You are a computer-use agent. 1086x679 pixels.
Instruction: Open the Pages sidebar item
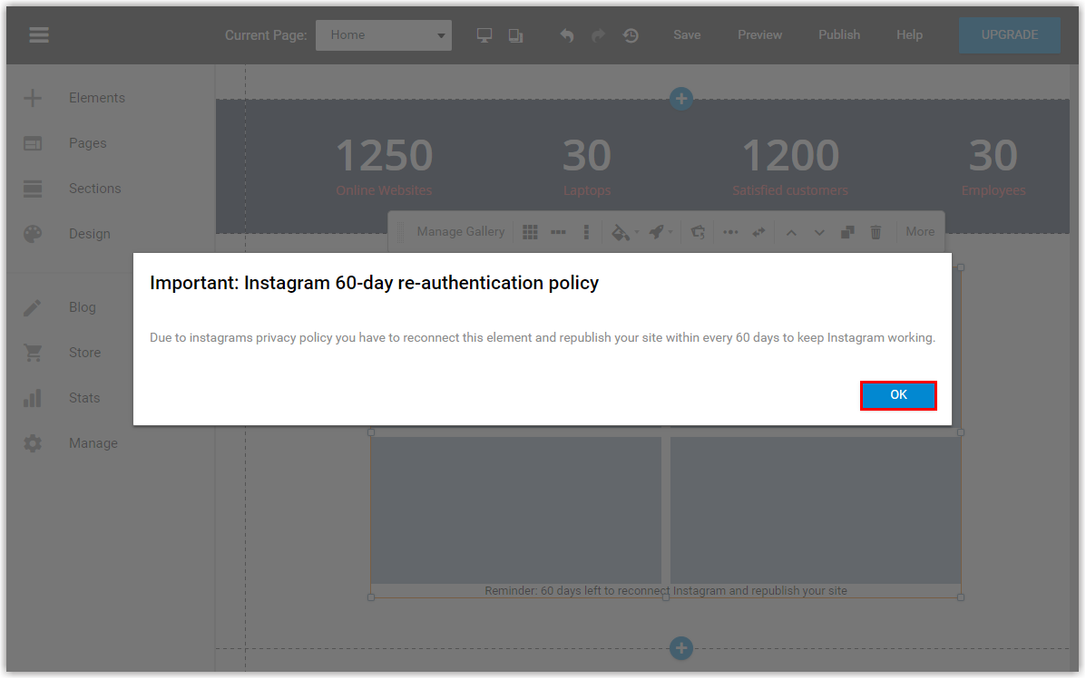point(87,143)
